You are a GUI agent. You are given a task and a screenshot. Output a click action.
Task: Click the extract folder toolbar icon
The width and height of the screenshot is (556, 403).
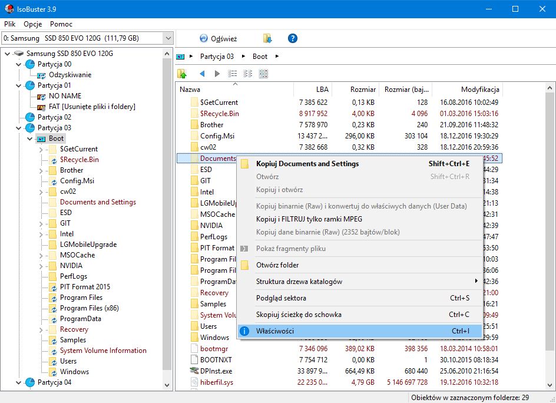[267, 38]
